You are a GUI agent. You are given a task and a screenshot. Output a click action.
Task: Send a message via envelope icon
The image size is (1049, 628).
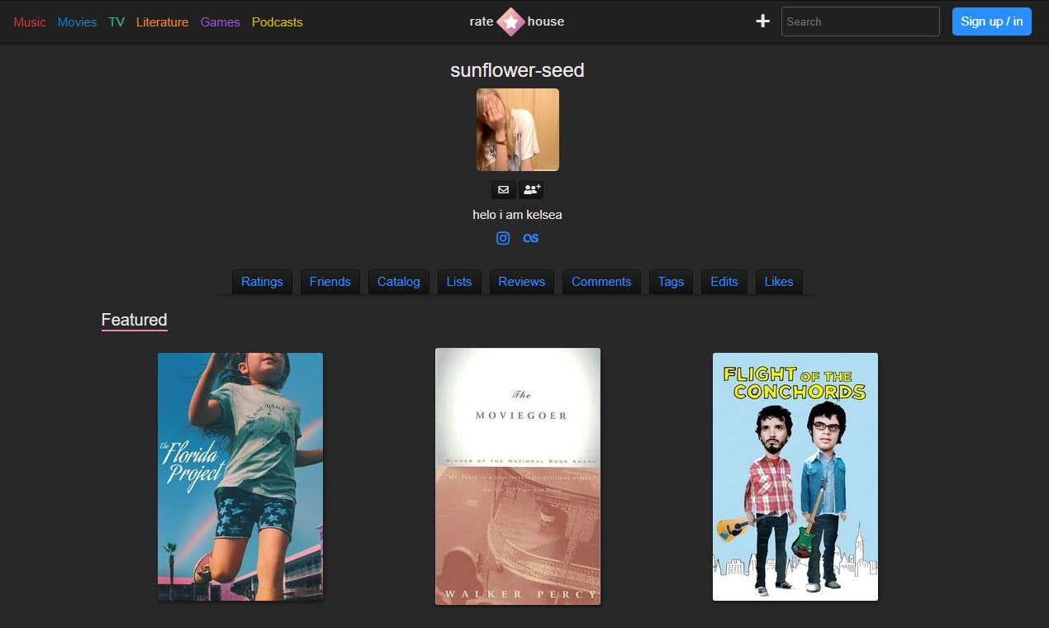point(504,190)
